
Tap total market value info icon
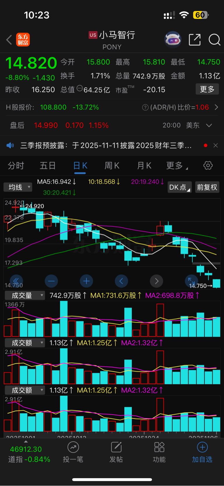80,89
